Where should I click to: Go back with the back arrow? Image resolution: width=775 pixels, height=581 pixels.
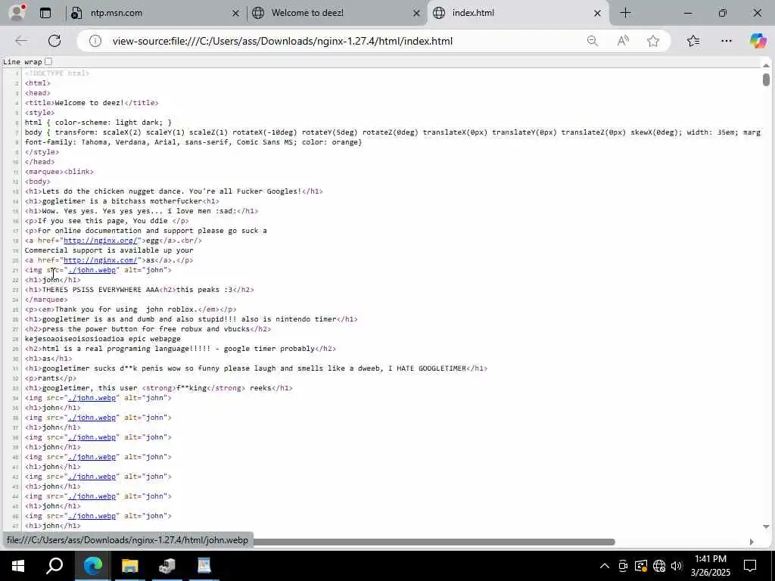pyautogui.click(x=21, y=41)
